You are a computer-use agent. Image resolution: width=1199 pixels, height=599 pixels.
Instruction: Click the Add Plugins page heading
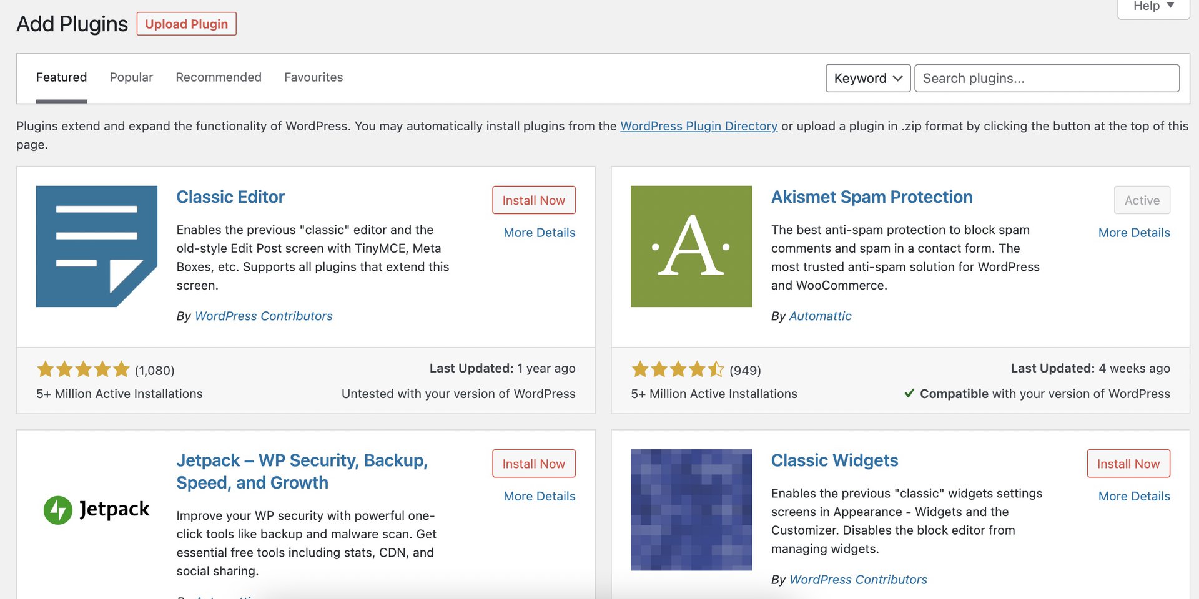[x=72, y=24]
